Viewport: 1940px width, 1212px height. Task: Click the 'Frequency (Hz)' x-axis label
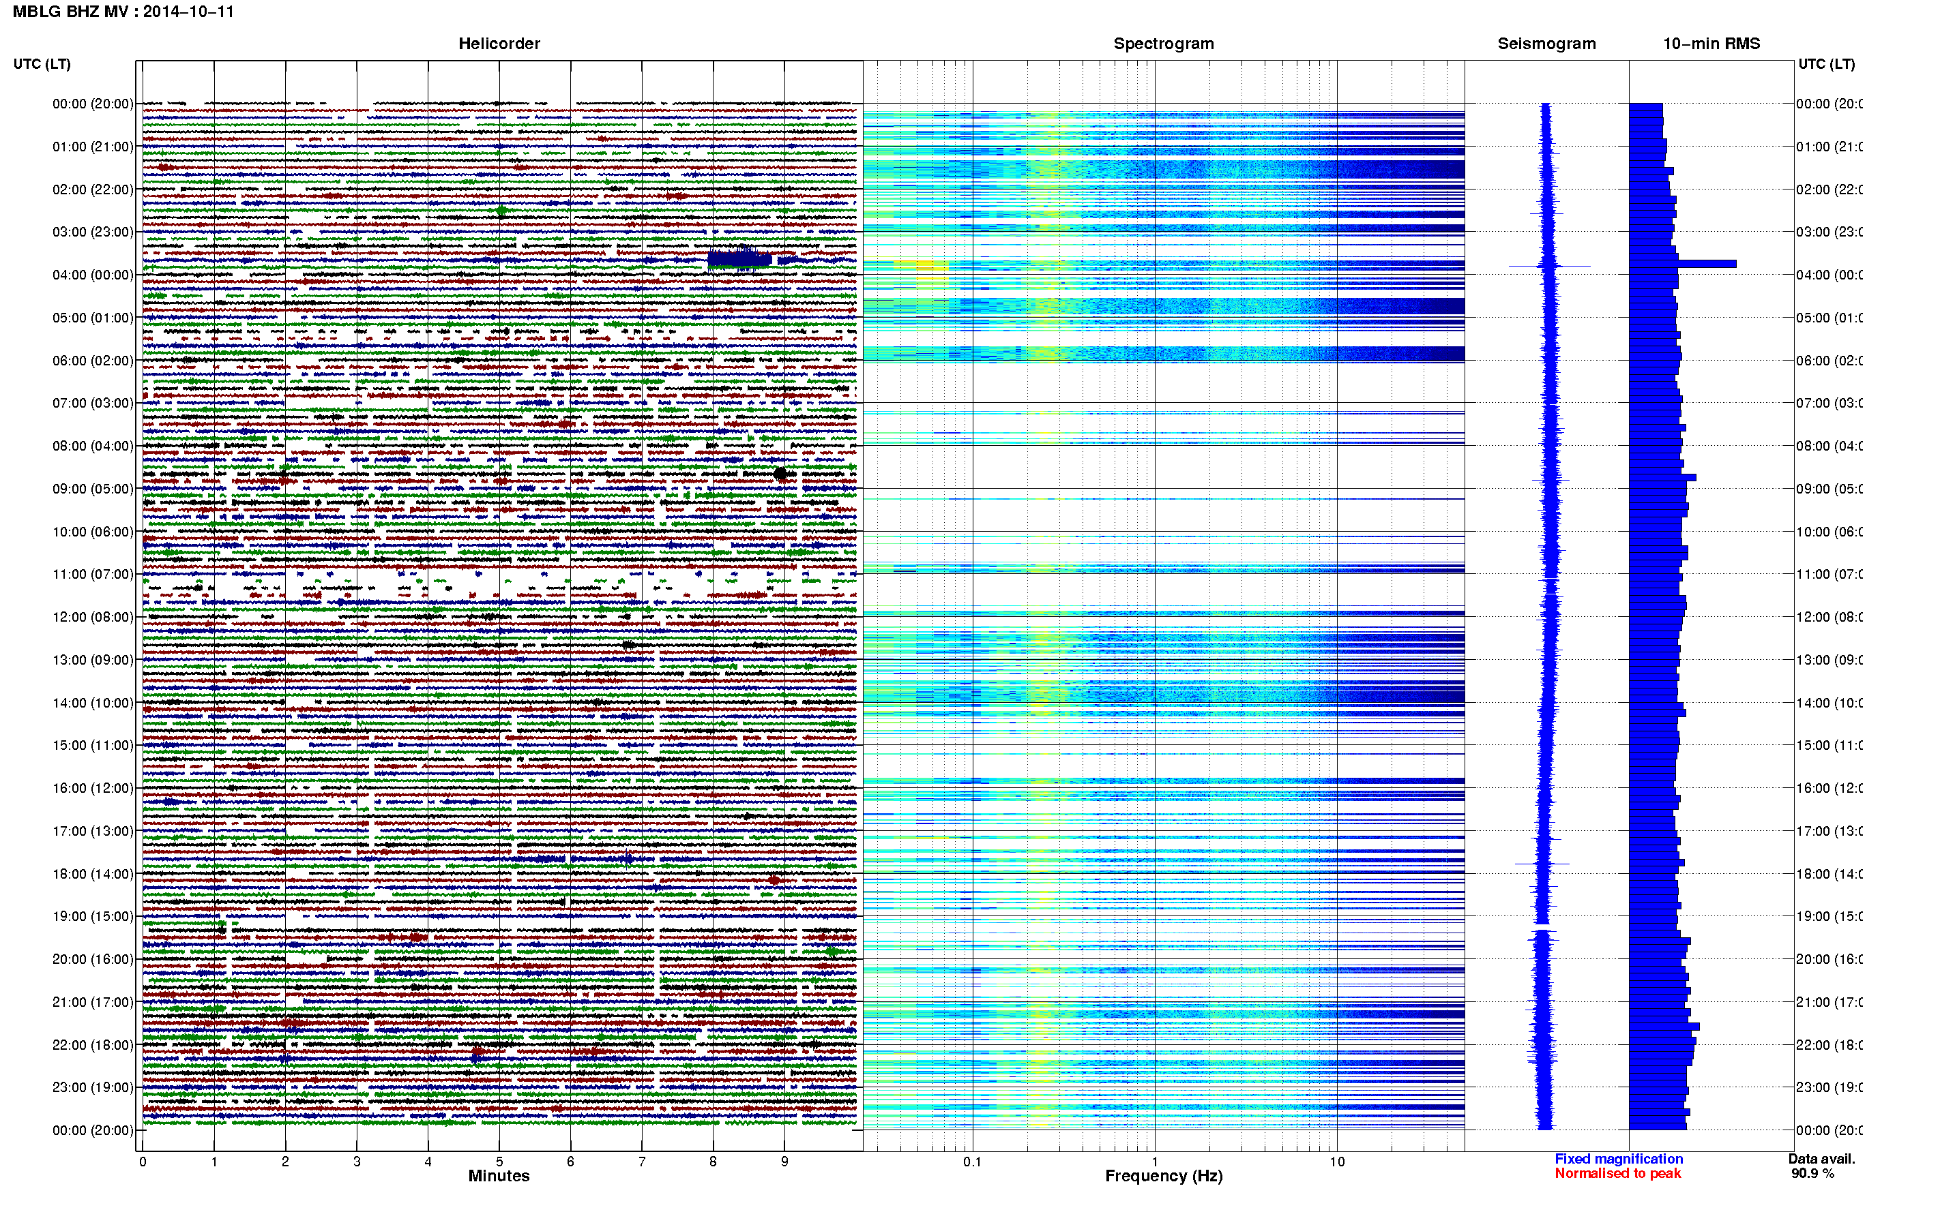pos(1164,1176)
